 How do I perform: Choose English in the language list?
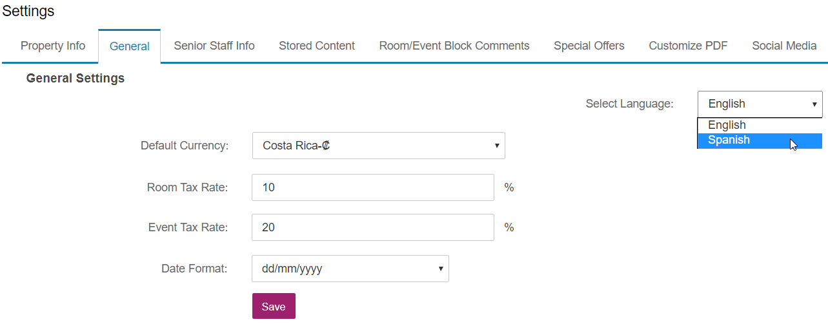(760, 126)
